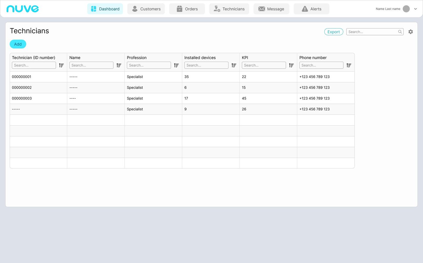This screenshot has height=263, width=423.
Task: Sort the Installed devices column
Action: coord(234,65)
